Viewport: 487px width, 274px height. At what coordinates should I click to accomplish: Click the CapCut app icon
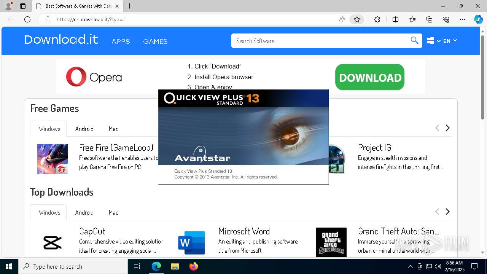coord(53,242)
